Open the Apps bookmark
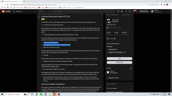Viewport: 172px width, 96px height. click(3, 7)
